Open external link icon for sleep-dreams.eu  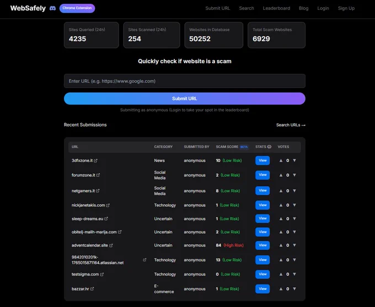coord(106,219)
